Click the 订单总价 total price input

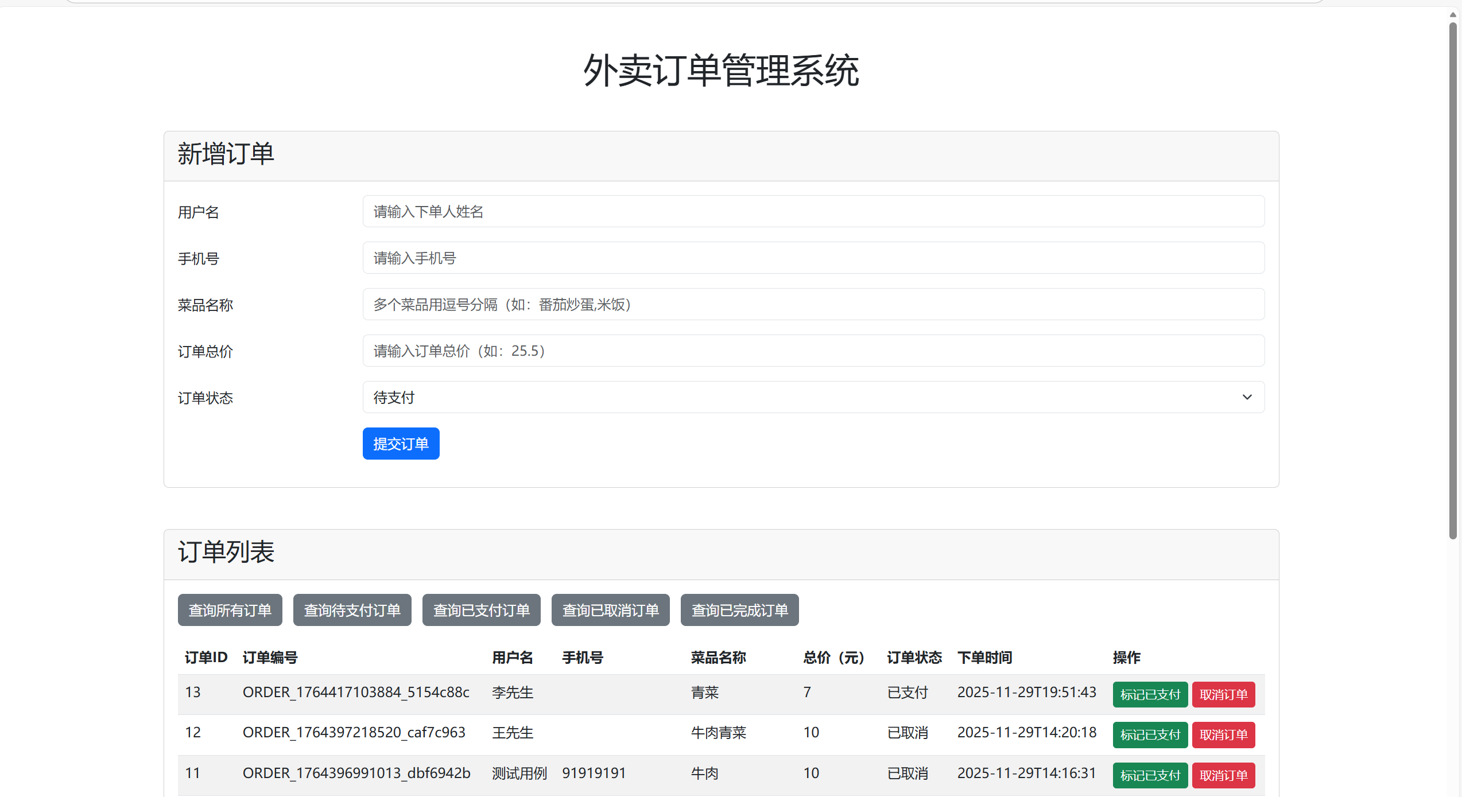click(813, 351)
